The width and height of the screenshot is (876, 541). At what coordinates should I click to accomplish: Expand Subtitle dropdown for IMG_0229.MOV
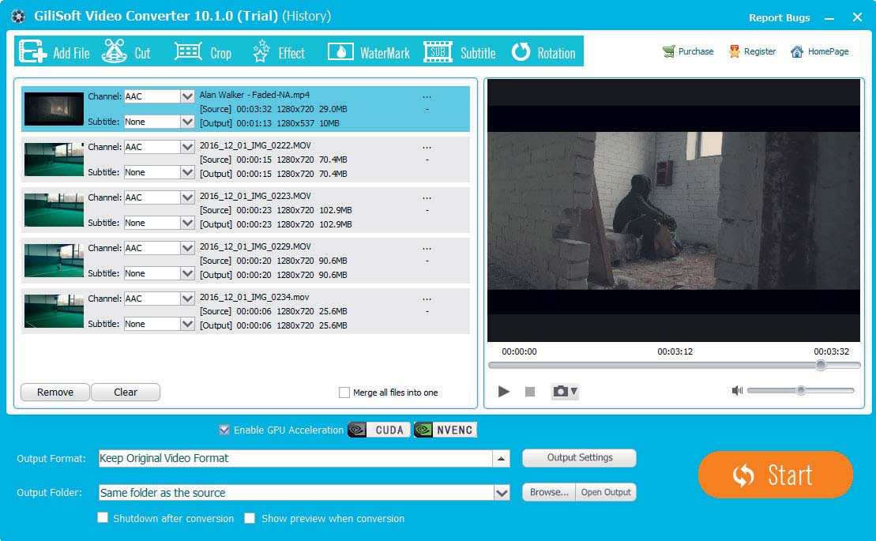coord(187,273)
